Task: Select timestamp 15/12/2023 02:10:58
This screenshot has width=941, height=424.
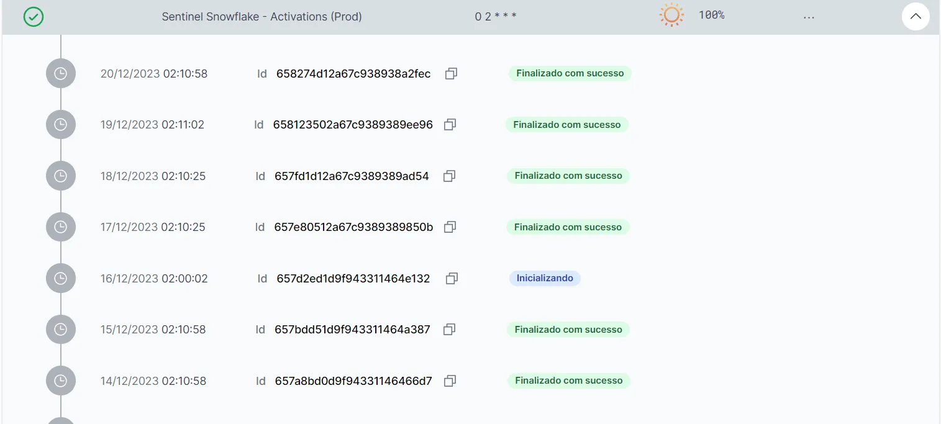Action: (x=153, y=330)
